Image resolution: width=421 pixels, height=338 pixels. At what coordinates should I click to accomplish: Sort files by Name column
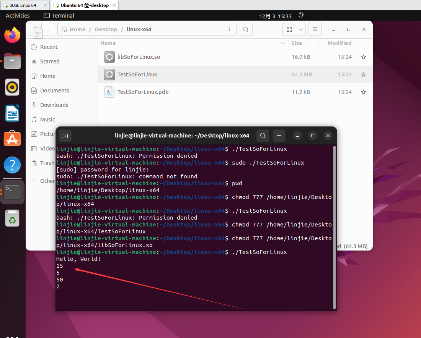point(193,43)
